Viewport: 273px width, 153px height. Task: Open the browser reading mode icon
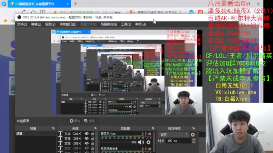(x=42, y=12)
